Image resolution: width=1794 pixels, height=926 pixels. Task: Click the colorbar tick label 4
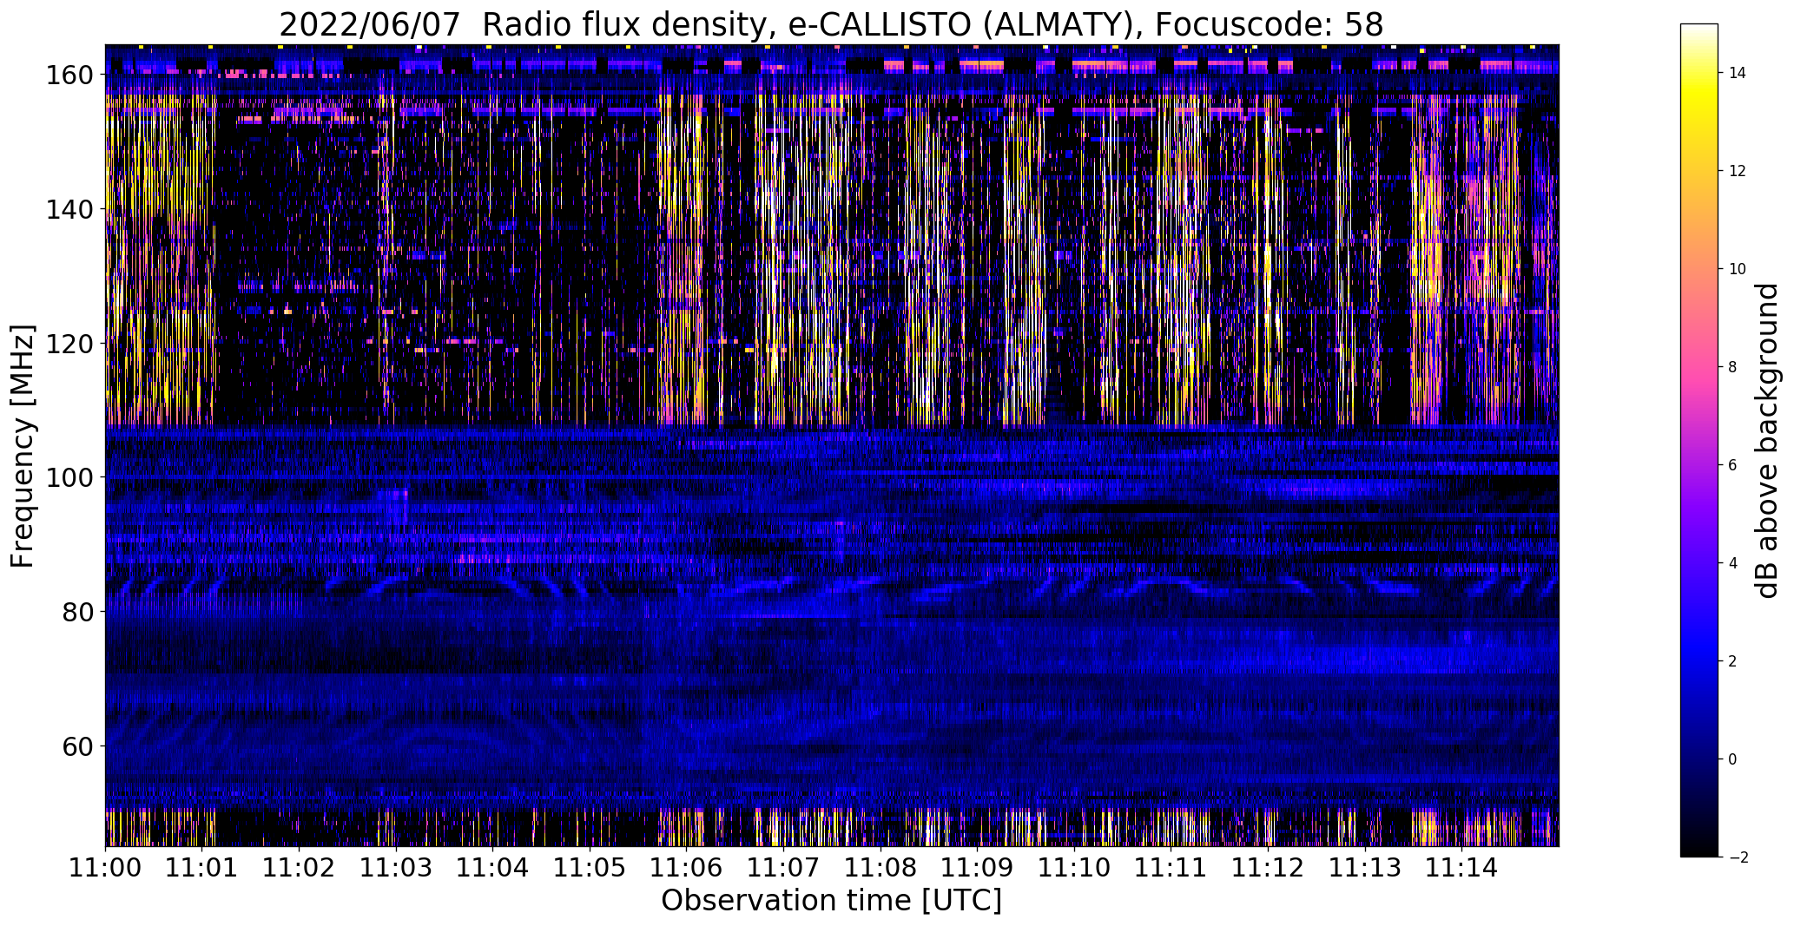[1732, 563]
